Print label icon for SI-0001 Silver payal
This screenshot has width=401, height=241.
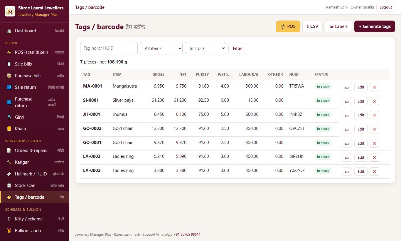point(347,101)
